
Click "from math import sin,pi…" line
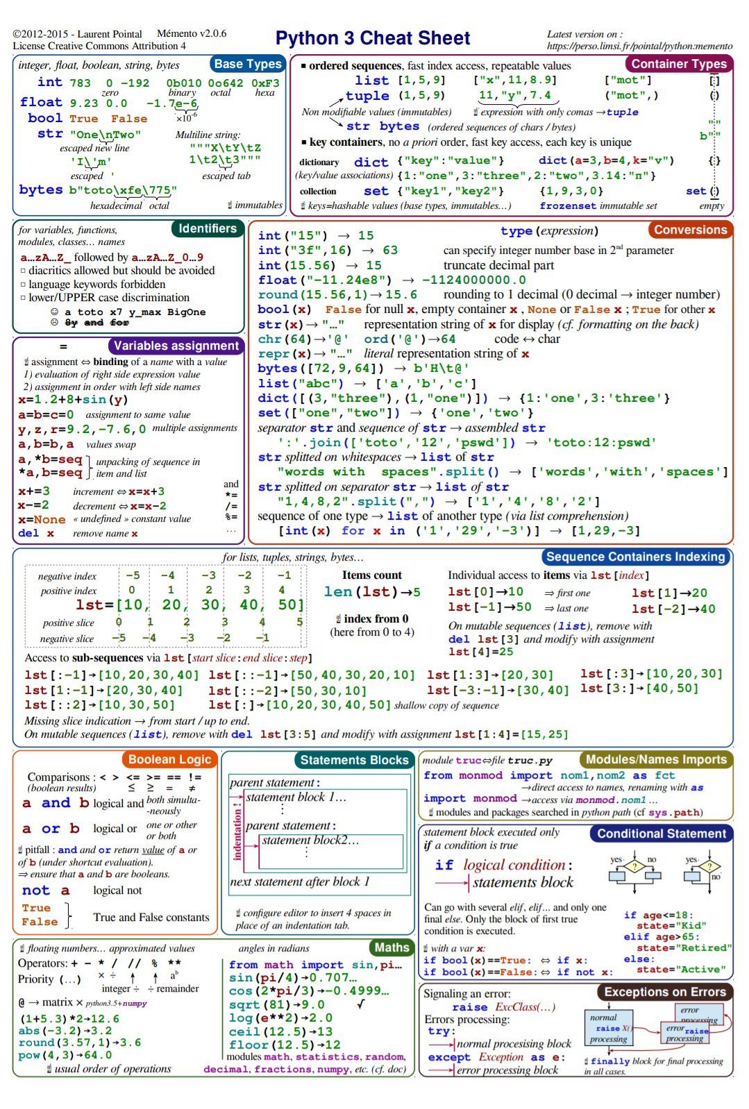(315, 965)
